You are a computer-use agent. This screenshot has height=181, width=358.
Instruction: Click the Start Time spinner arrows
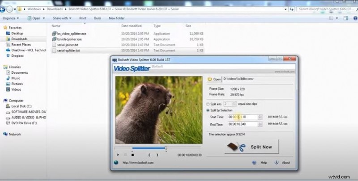tap(260, 117)
